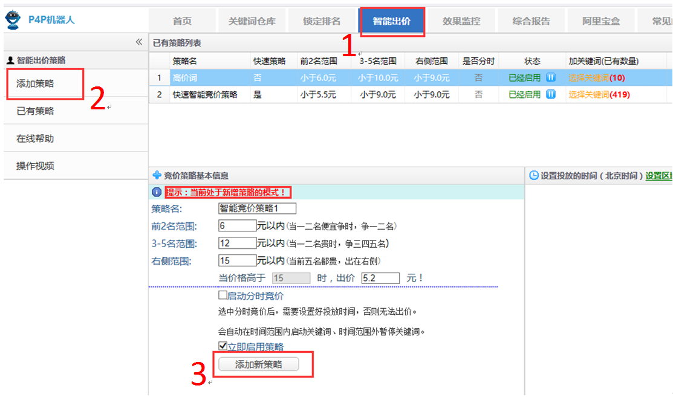Image resolution: width=673 pixels, height=400 pixels.
Task: Switch to the 智能出价 tab
Action: pos(391,21)
